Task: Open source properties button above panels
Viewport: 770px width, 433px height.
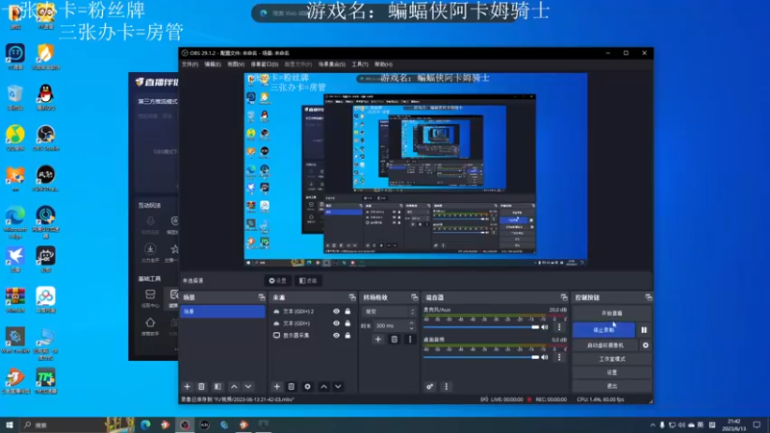Action: coord(277,281)
